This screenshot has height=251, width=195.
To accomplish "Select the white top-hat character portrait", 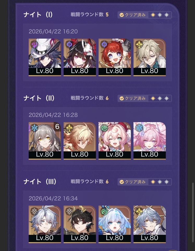I will (x=45, y=57).
